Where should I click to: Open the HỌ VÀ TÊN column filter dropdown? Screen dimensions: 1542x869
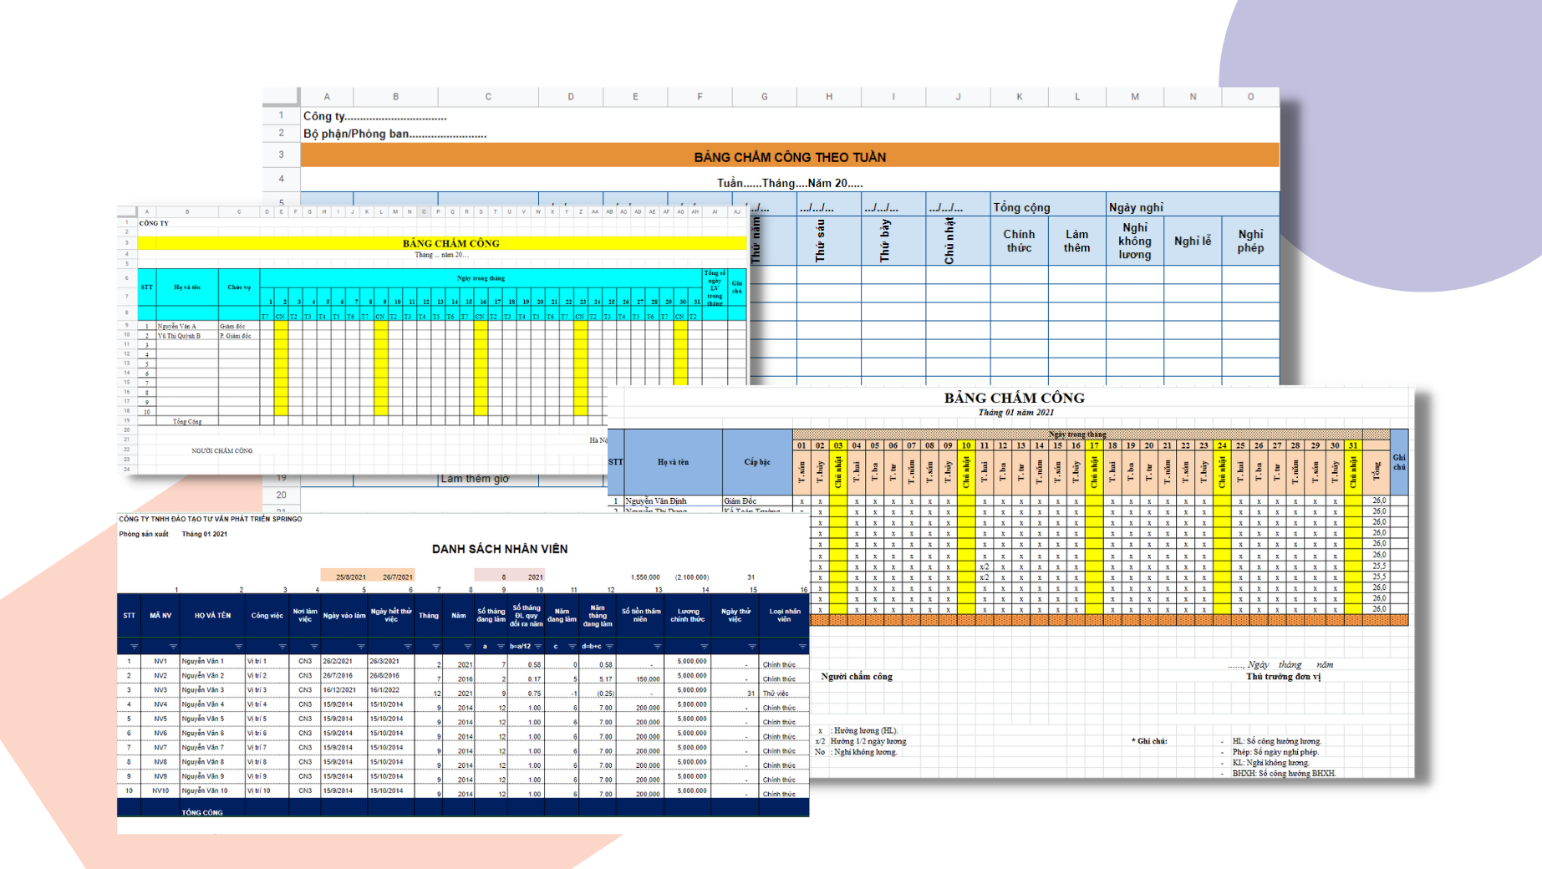[x=238, y=647]
